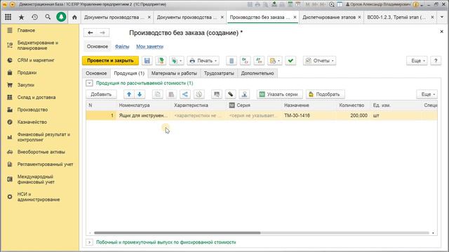Screen dimensions: 449x252
Task: Click the Казначейство sidebar icon
Action: 10,122
